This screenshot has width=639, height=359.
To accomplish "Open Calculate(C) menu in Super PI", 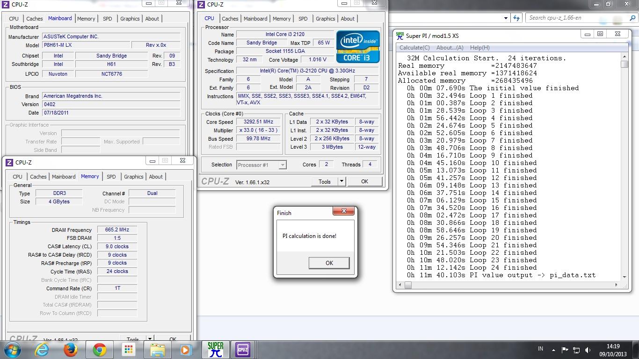I will (x=414, y=48).
